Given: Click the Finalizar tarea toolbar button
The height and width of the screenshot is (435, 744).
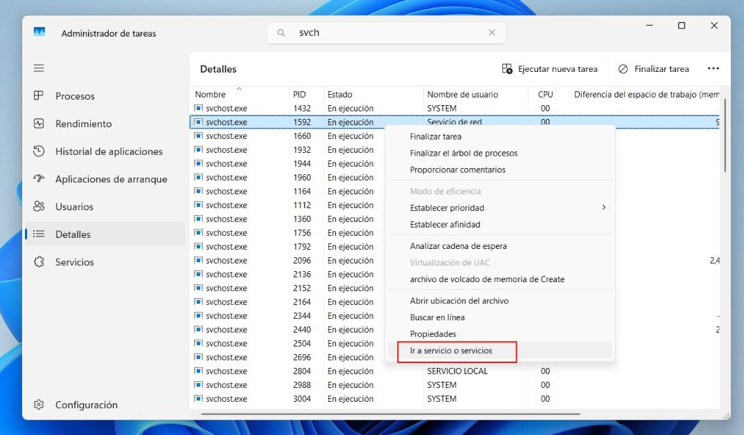Looking at the screenshot, I should [653, 69].
